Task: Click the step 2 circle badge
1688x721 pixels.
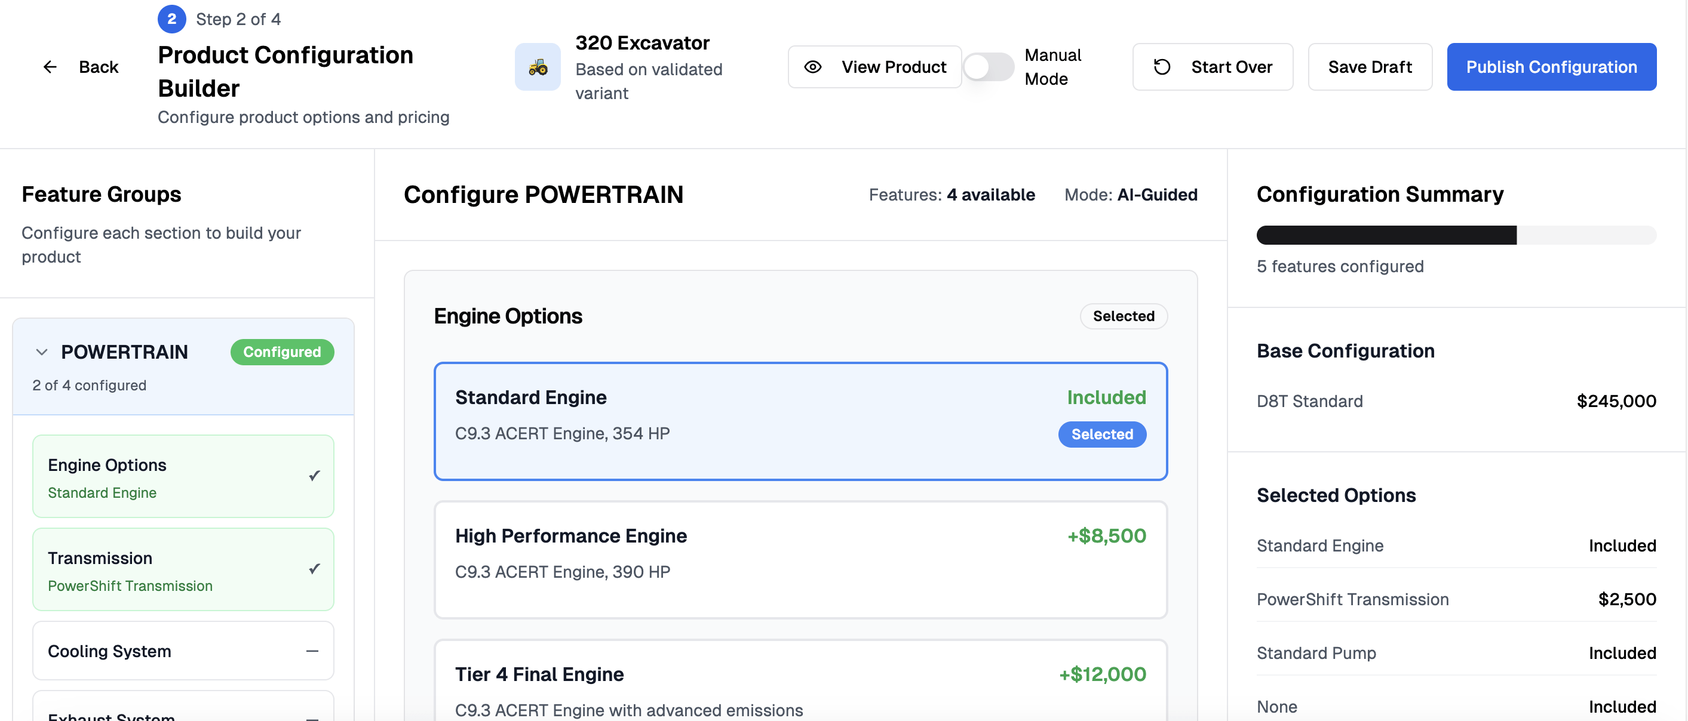Action: point(171,19)
